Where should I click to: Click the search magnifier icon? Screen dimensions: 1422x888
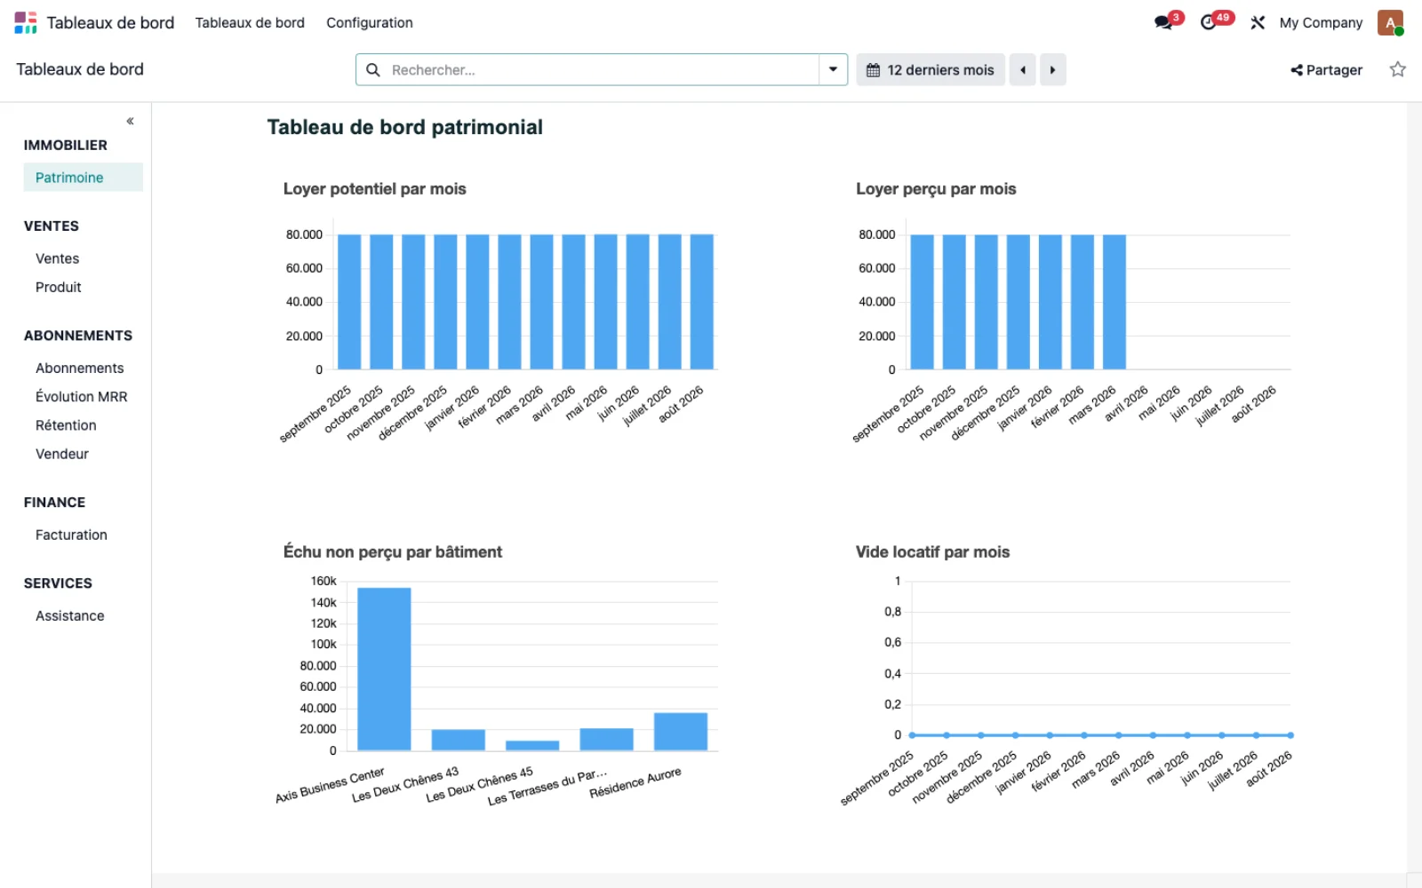(x=373, y=70)
